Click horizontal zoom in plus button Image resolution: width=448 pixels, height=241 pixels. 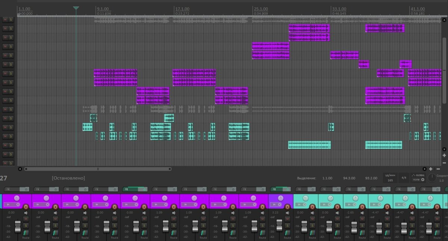(431, 169)
